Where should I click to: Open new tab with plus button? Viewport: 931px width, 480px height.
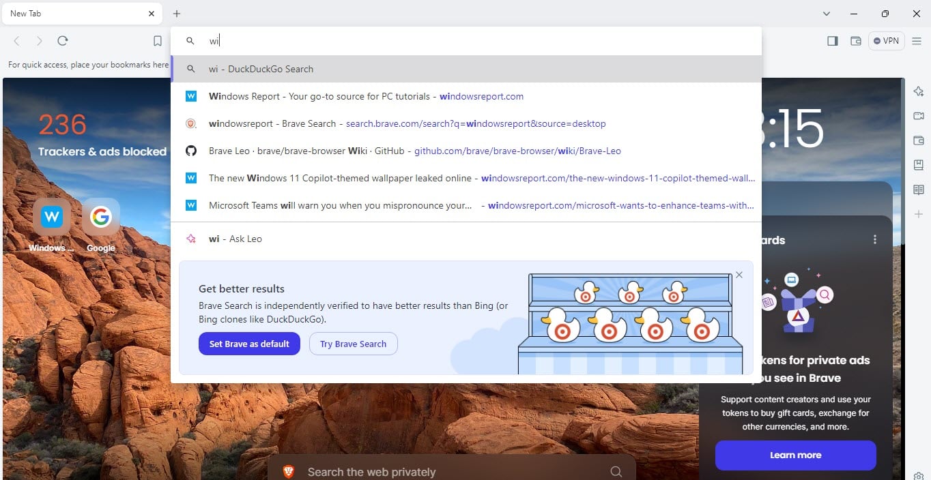click(x=177, y=14)
